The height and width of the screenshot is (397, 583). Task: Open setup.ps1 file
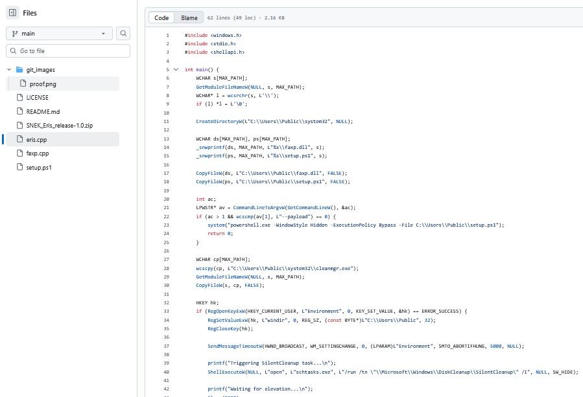coord(39,168)
